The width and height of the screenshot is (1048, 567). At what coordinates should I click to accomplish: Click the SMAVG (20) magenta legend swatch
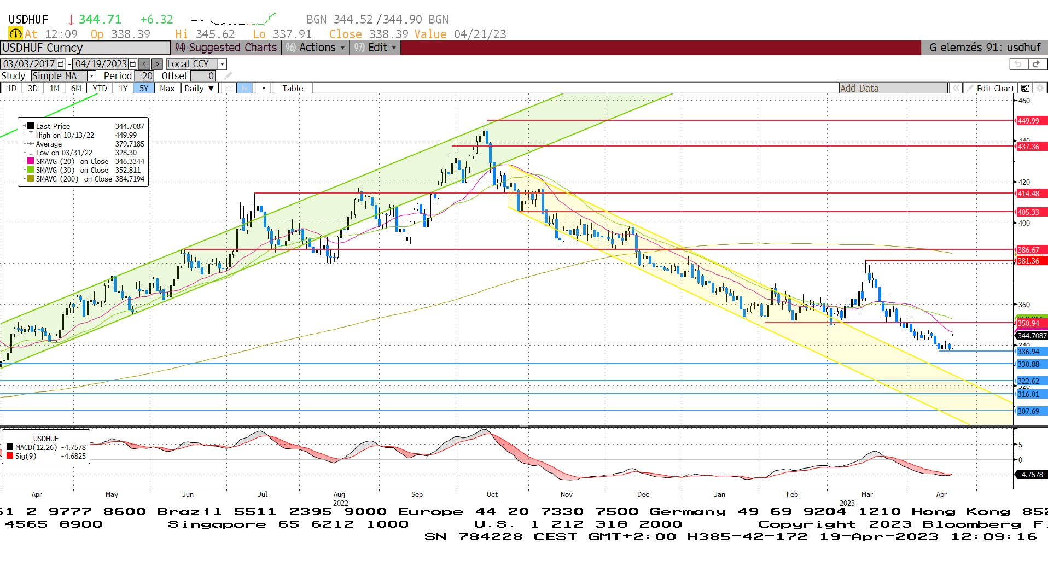click(31, 161)
